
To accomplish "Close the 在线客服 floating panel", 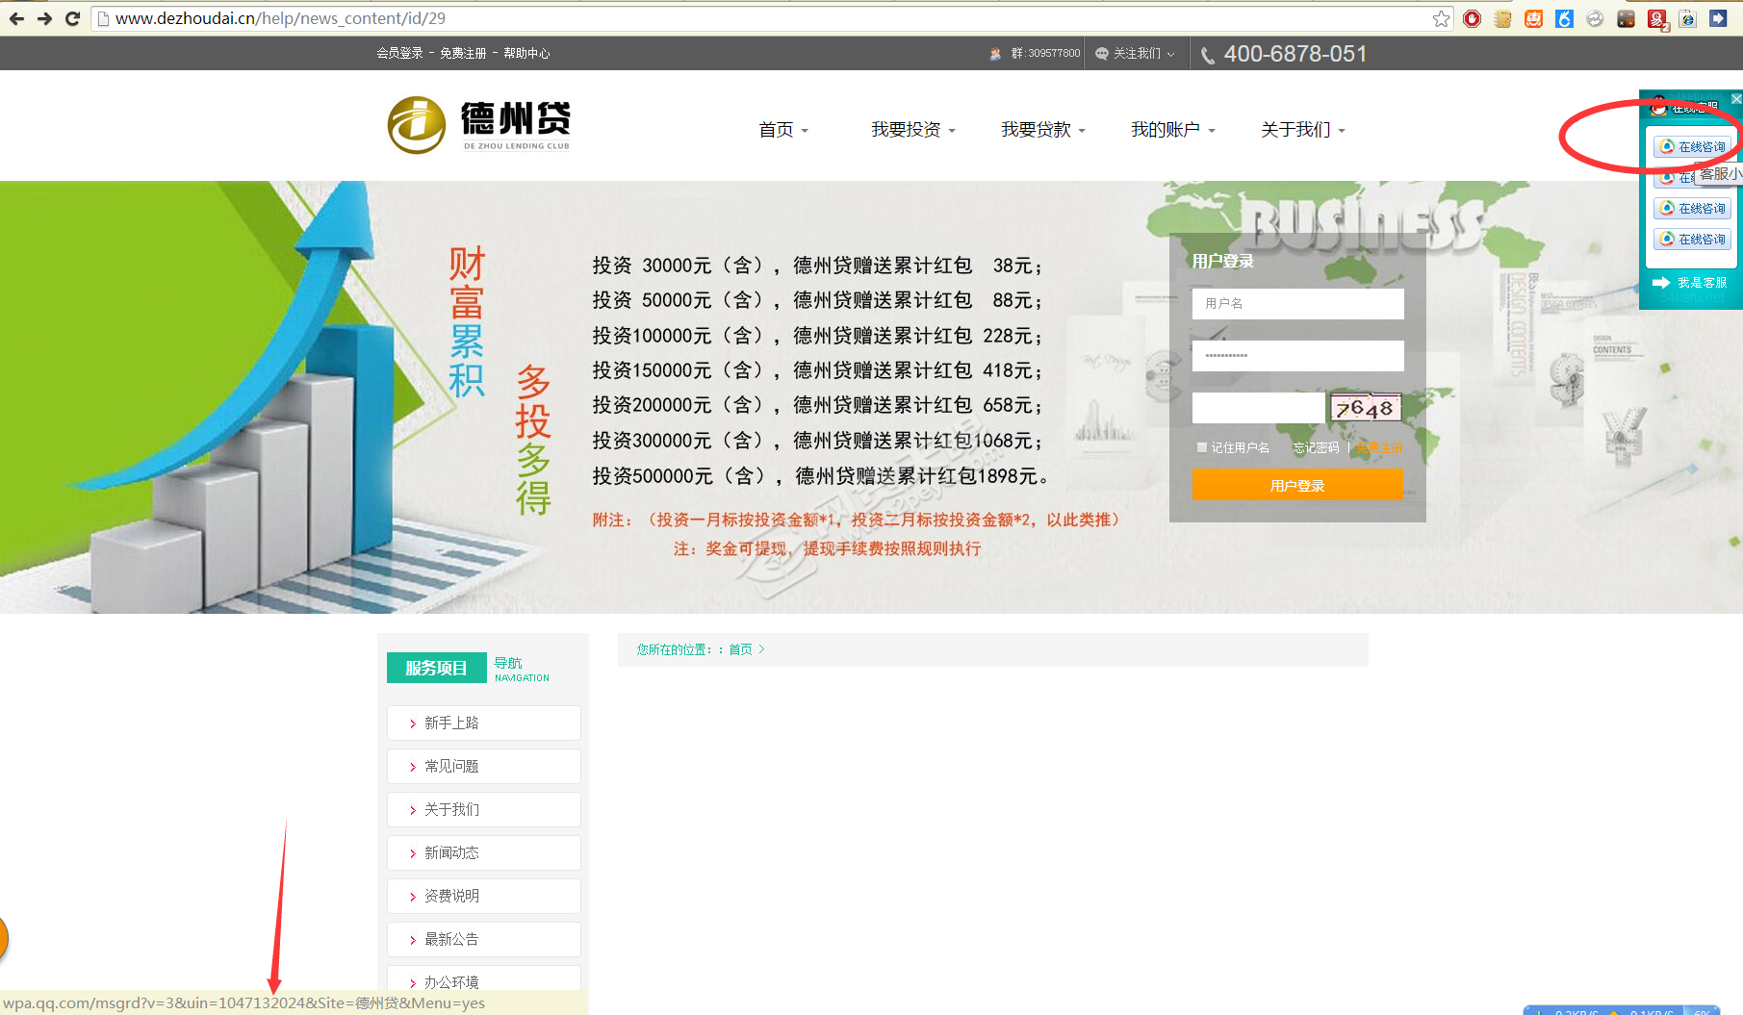I will [1736, 98].
